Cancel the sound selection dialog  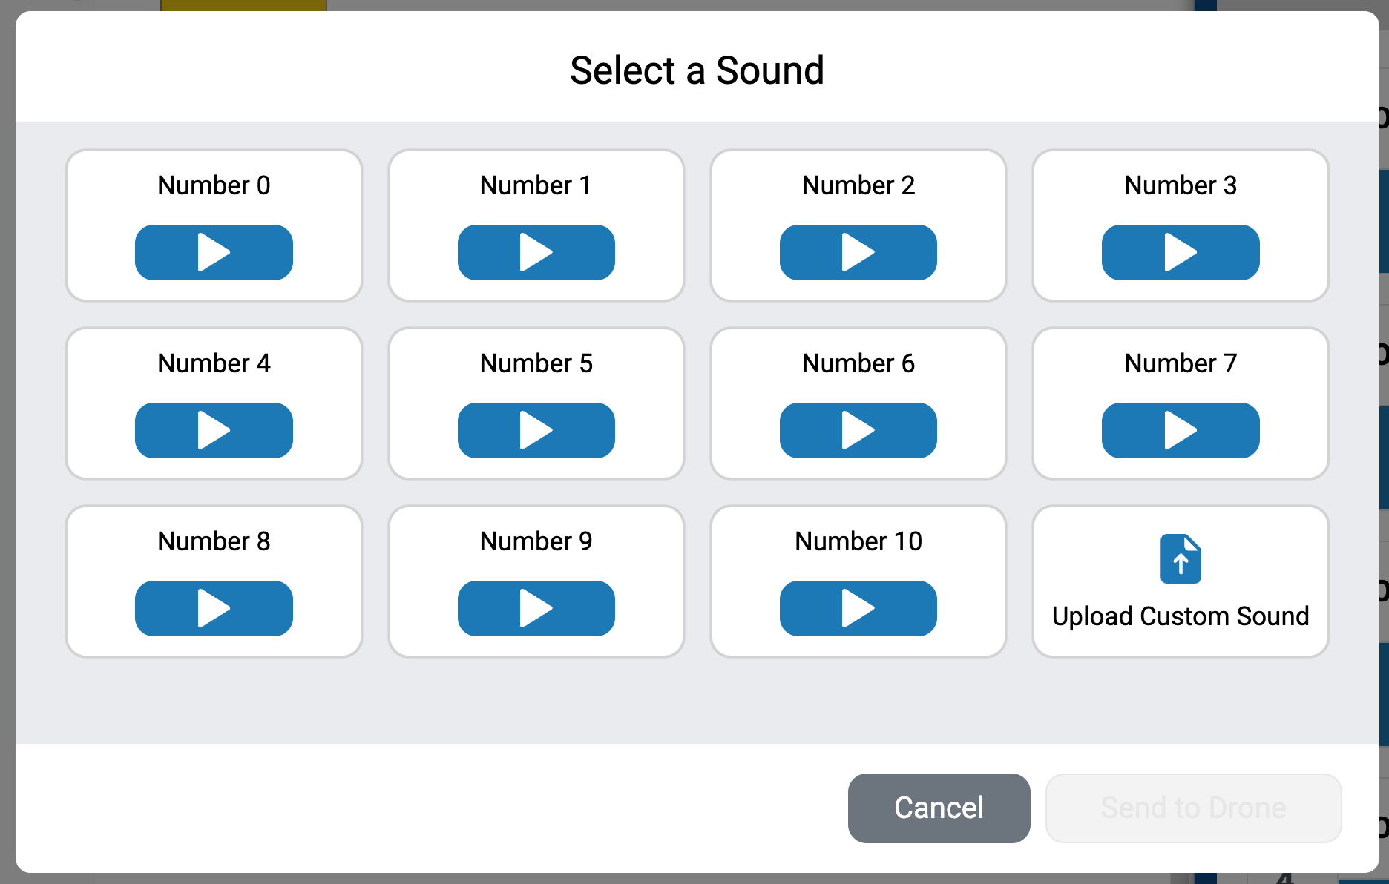[939, 808]
